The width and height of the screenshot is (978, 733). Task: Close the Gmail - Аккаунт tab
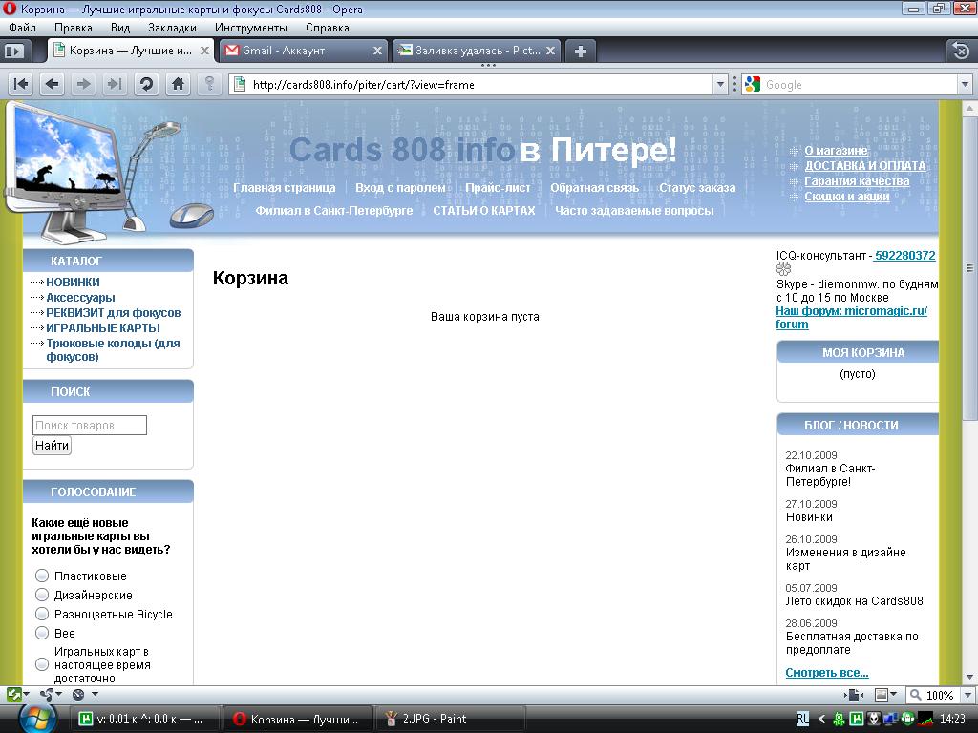(x=377, y=52)
